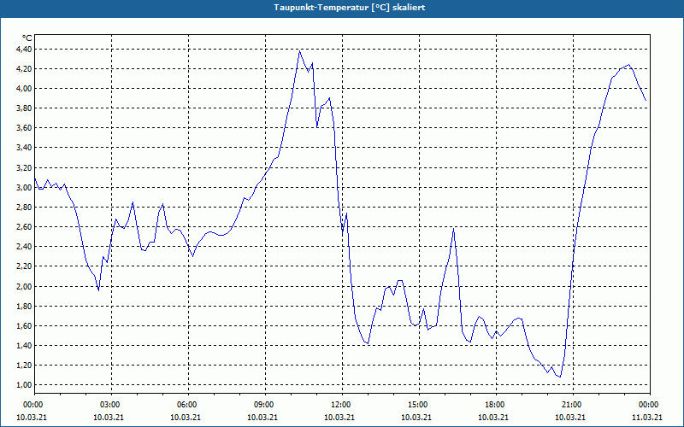Click the 09:00 time label
The image size is (684, 427).
[x=265, y=405]
